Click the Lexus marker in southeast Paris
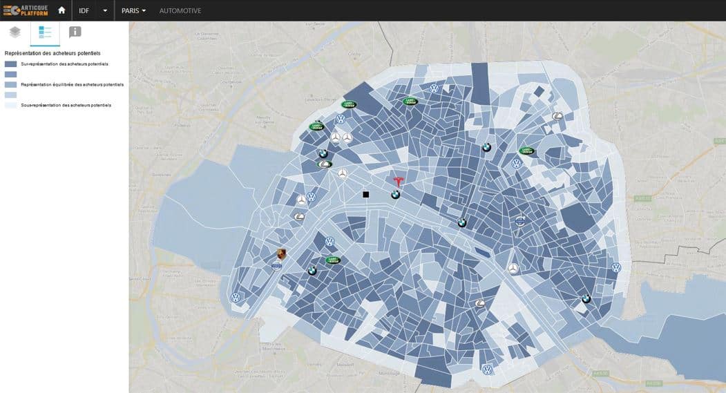726x393 pixels. tap(480, 303)
